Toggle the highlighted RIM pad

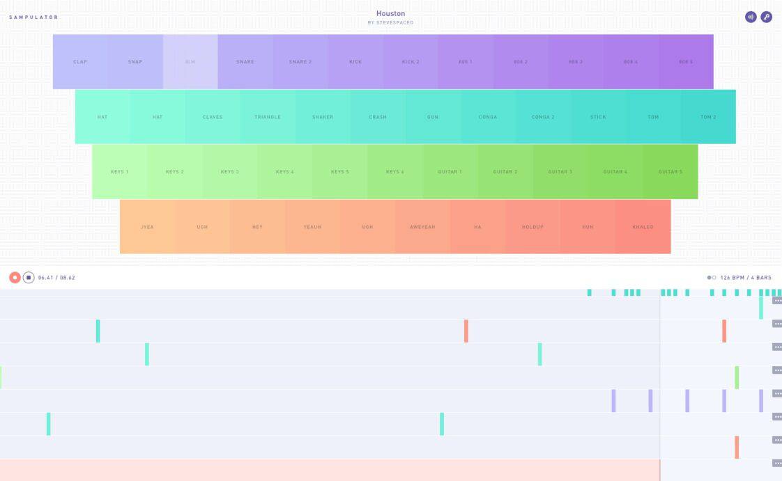click(190, 62)
